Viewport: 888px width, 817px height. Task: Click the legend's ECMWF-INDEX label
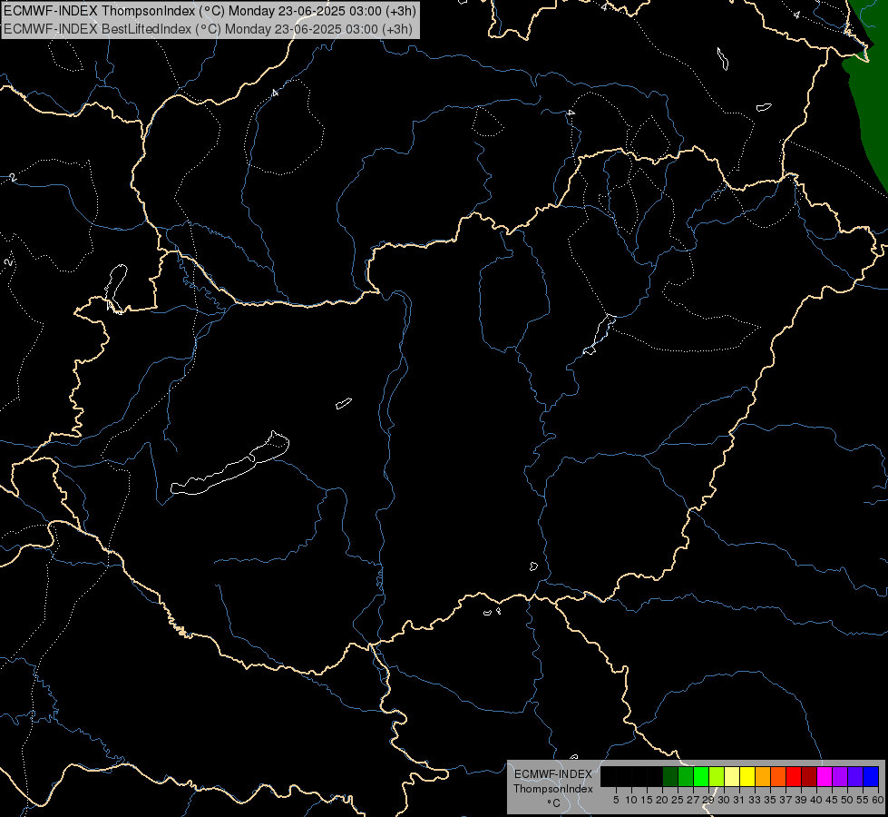[x=553, y=774]
